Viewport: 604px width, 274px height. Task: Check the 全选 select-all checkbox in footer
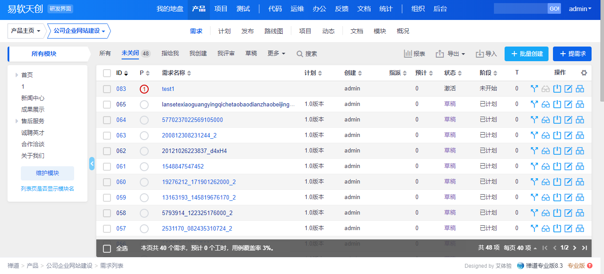[107, 248]
